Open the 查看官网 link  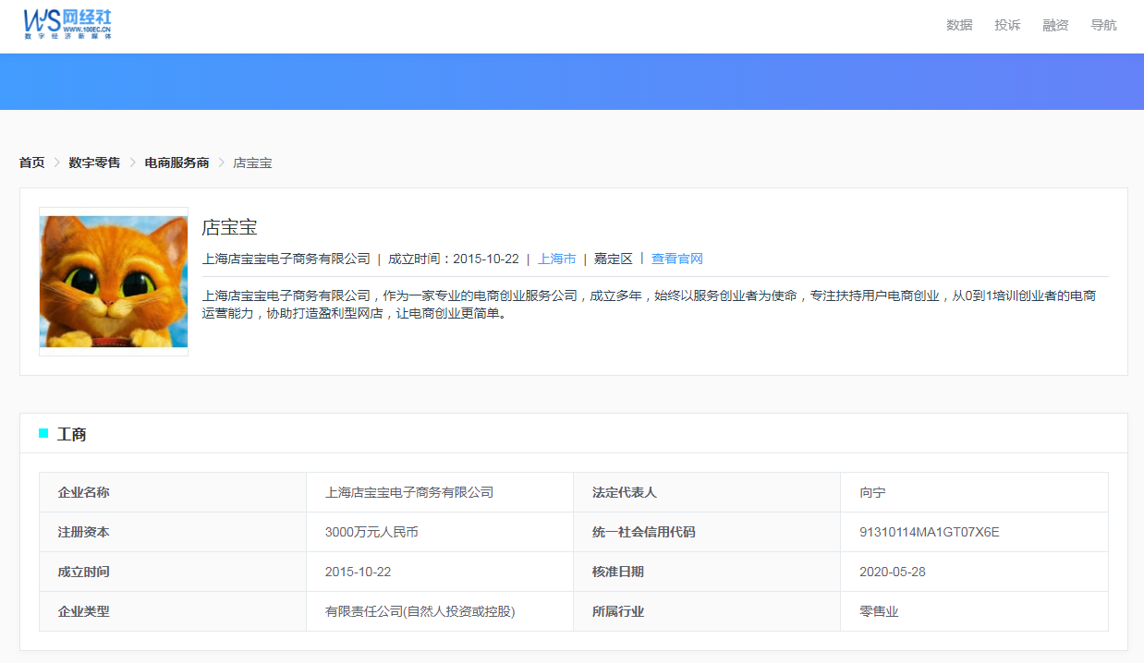click(x=677, y=259)
